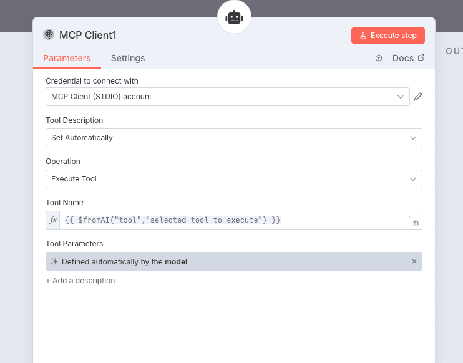The image size is (463, 363).
Task: Click the robot AI agent icon at top
Action: tap(234, 18)
